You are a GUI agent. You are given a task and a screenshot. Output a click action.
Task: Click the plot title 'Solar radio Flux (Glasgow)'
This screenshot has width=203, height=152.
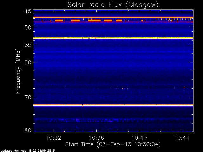[113, 5]
